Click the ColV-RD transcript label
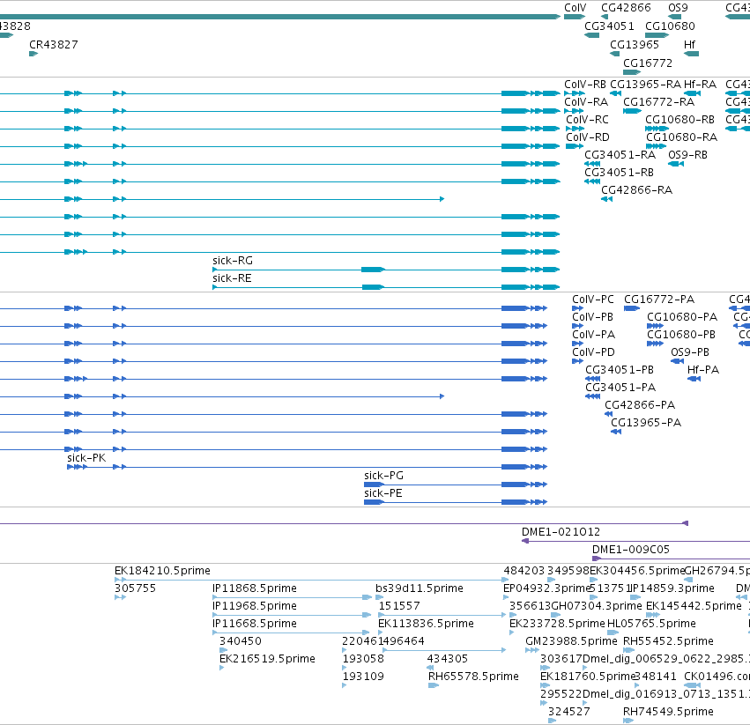Image resolution: width=750 pixels, height=725 pixels. tap(588, 137)
